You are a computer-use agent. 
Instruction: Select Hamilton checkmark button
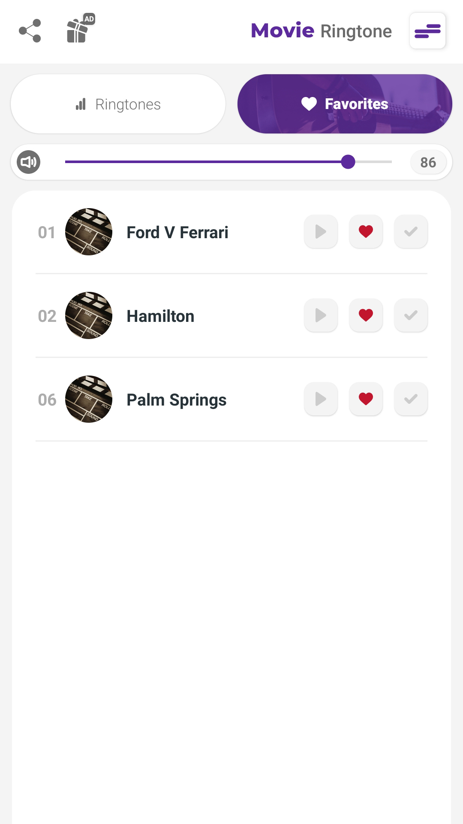coord(411,315)
